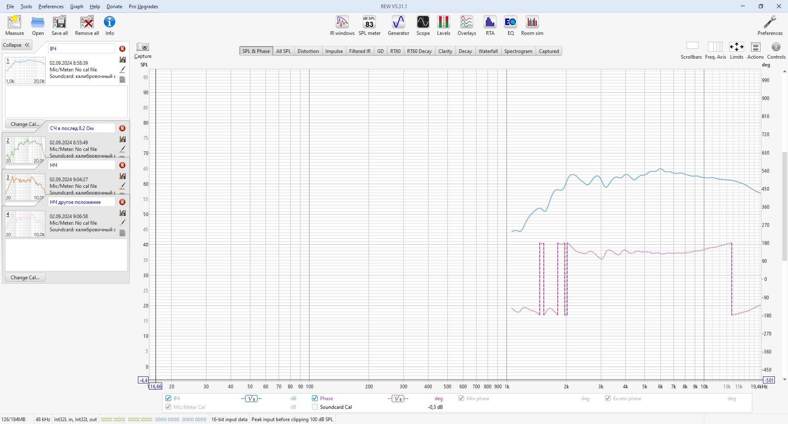Open a measurement file with Open icon
788x424 pixels.
pos(38,25)
